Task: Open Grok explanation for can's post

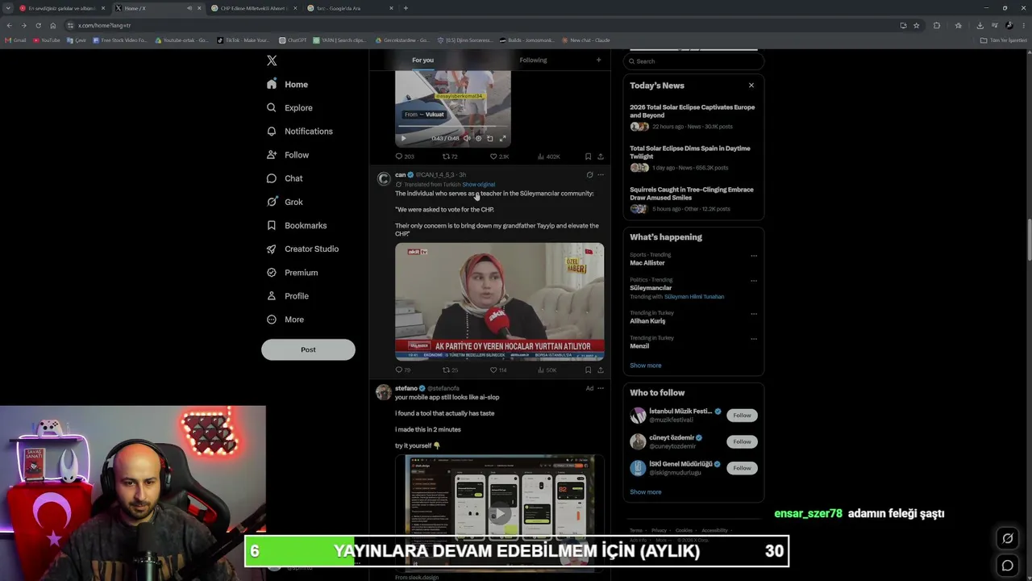Action: pos(589,174)
